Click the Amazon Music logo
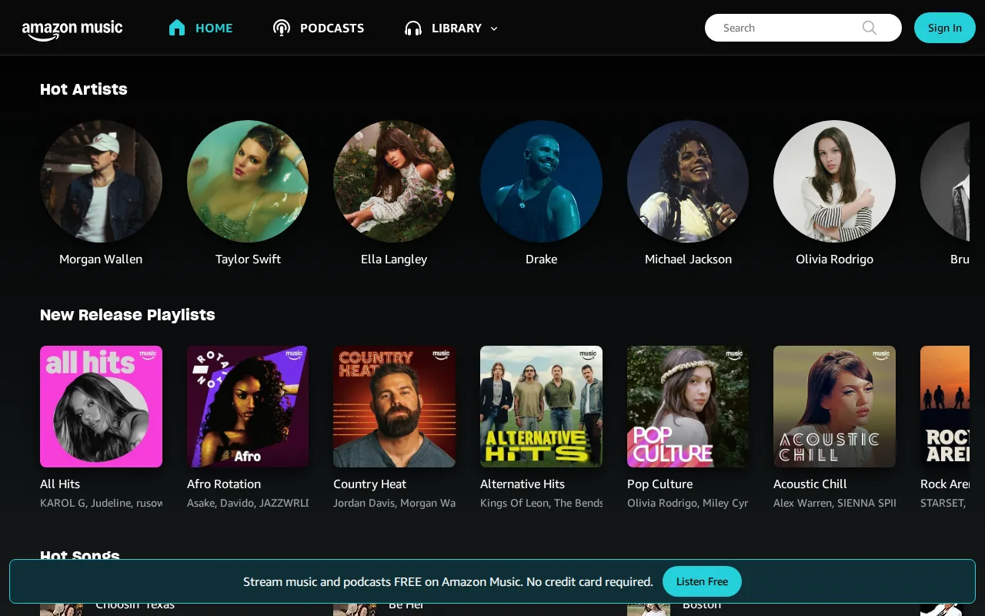985x616 pixels. tap(72, 30)
